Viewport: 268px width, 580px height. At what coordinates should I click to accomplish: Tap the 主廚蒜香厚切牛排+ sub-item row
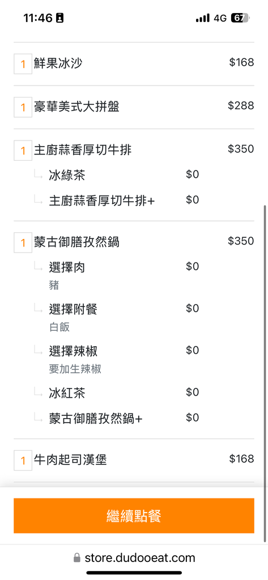117,201
